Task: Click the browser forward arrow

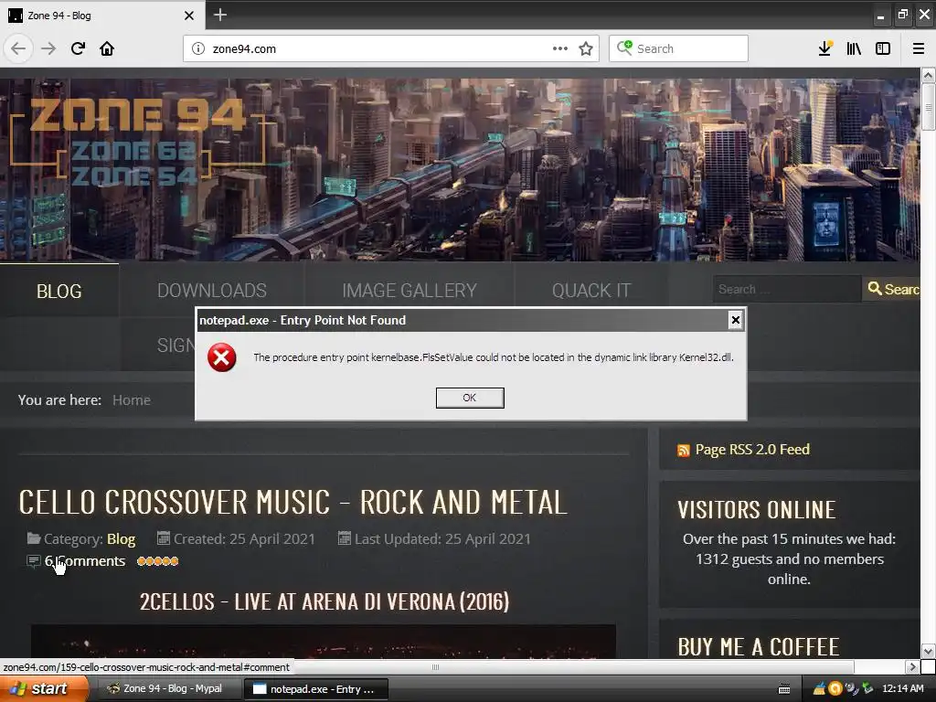Action: [48, 48]
